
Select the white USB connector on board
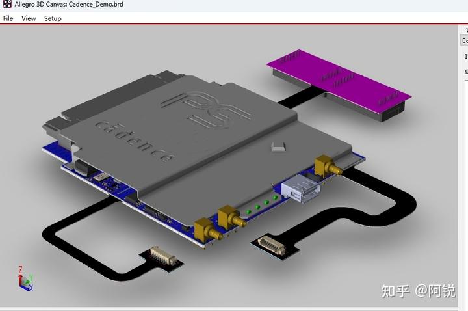point(300,189)
